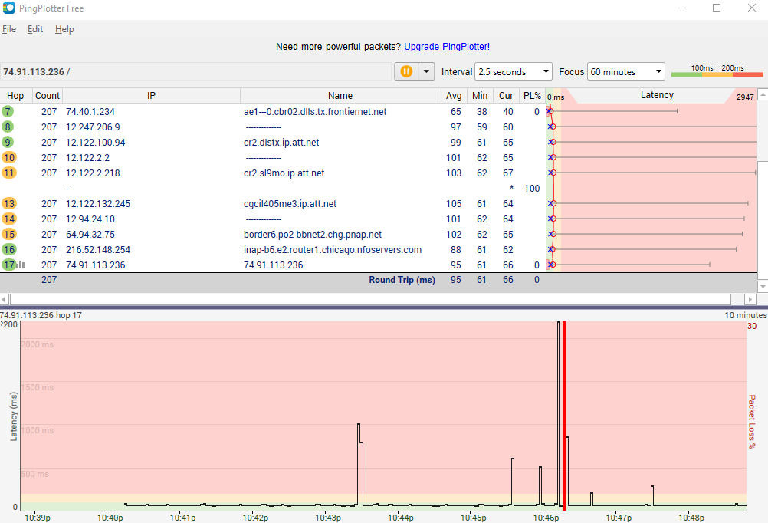Click the Cur column header
The height and width of the screenshot is (523, 768).
506,96
